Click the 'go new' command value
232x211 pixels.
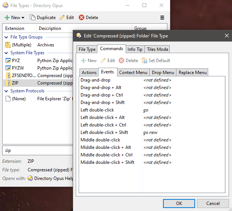(150, 132)
